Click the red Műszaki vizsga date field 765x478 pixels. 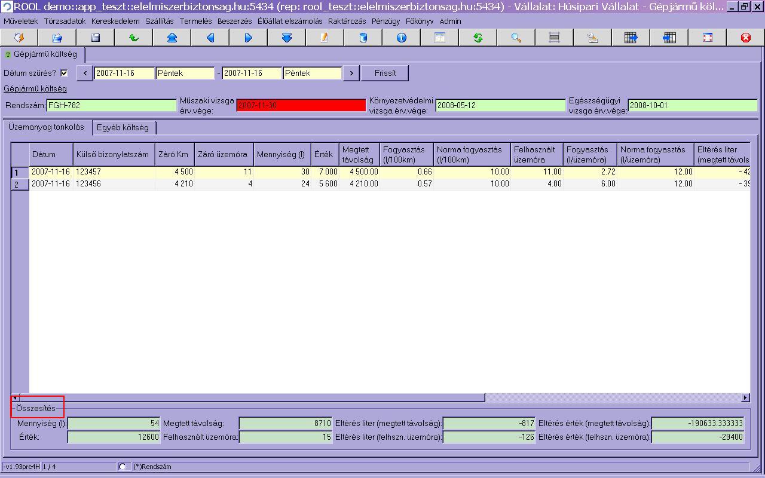click(301, 106)
